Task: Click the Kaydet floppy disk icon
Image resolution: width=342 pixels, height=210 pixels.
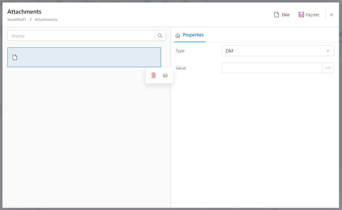Action: point(301,15)
